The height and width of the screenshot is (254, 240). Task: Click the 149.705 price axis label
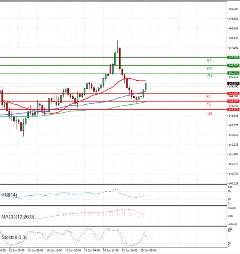233,9
